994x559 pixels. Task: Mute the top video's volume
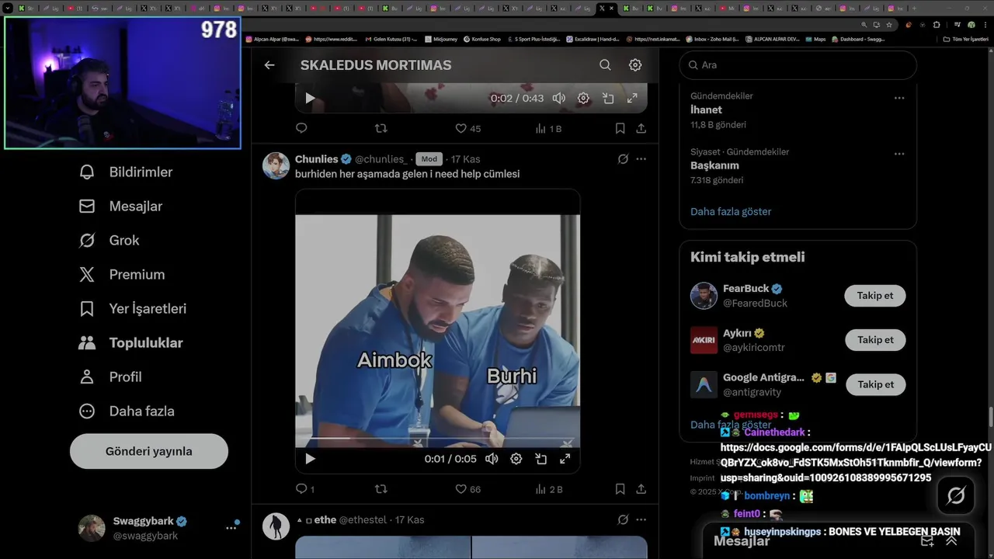559,99
